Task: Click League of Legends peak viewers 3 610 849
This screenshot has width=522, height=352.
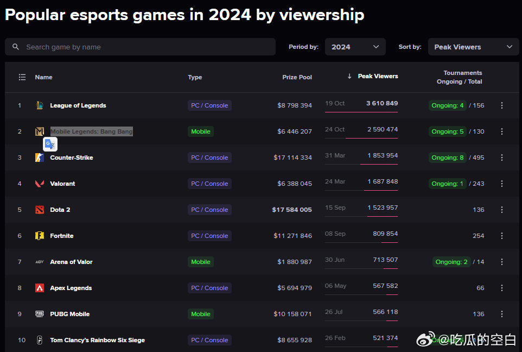Action: [x=382, y=103]
